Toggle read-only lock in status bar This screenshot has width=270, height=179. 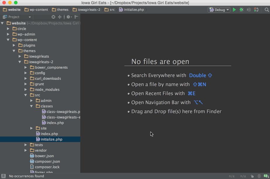pos(252,176)
